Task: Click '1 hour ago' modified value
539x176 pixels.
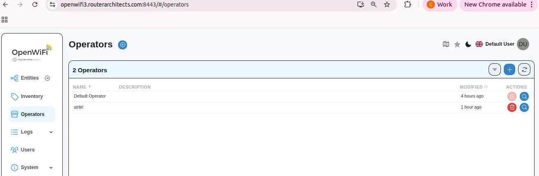Action: coord(471,107)
